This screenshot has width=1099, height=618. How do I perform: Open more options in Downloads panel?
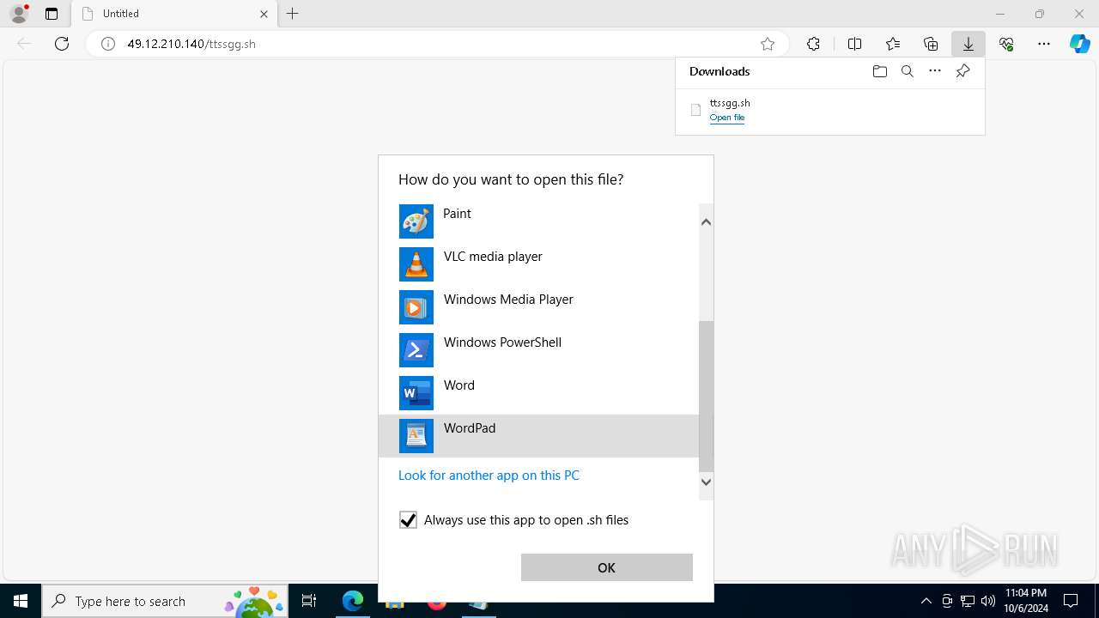(x=935, y=71)
